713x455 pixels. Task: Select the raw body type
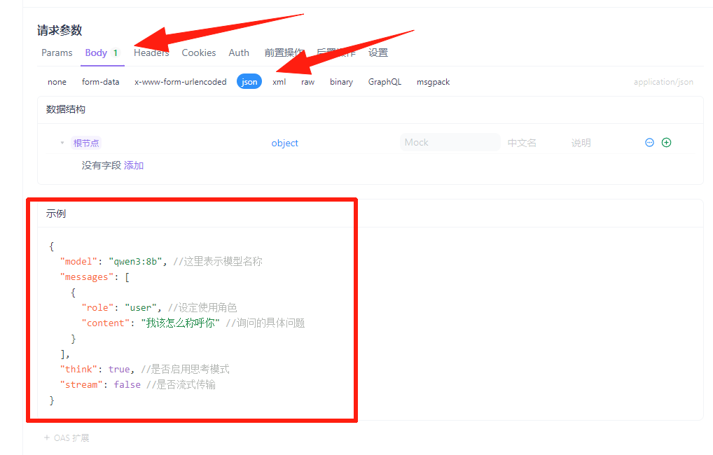308,82
